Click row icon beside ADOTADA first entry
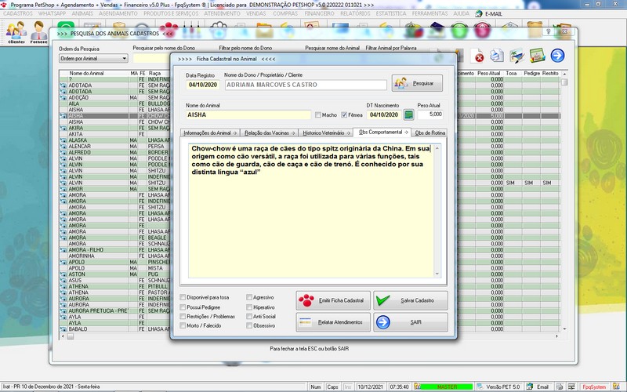Image resolution: width=627 pixels, height=392 pixels. [x=63, y=85]
